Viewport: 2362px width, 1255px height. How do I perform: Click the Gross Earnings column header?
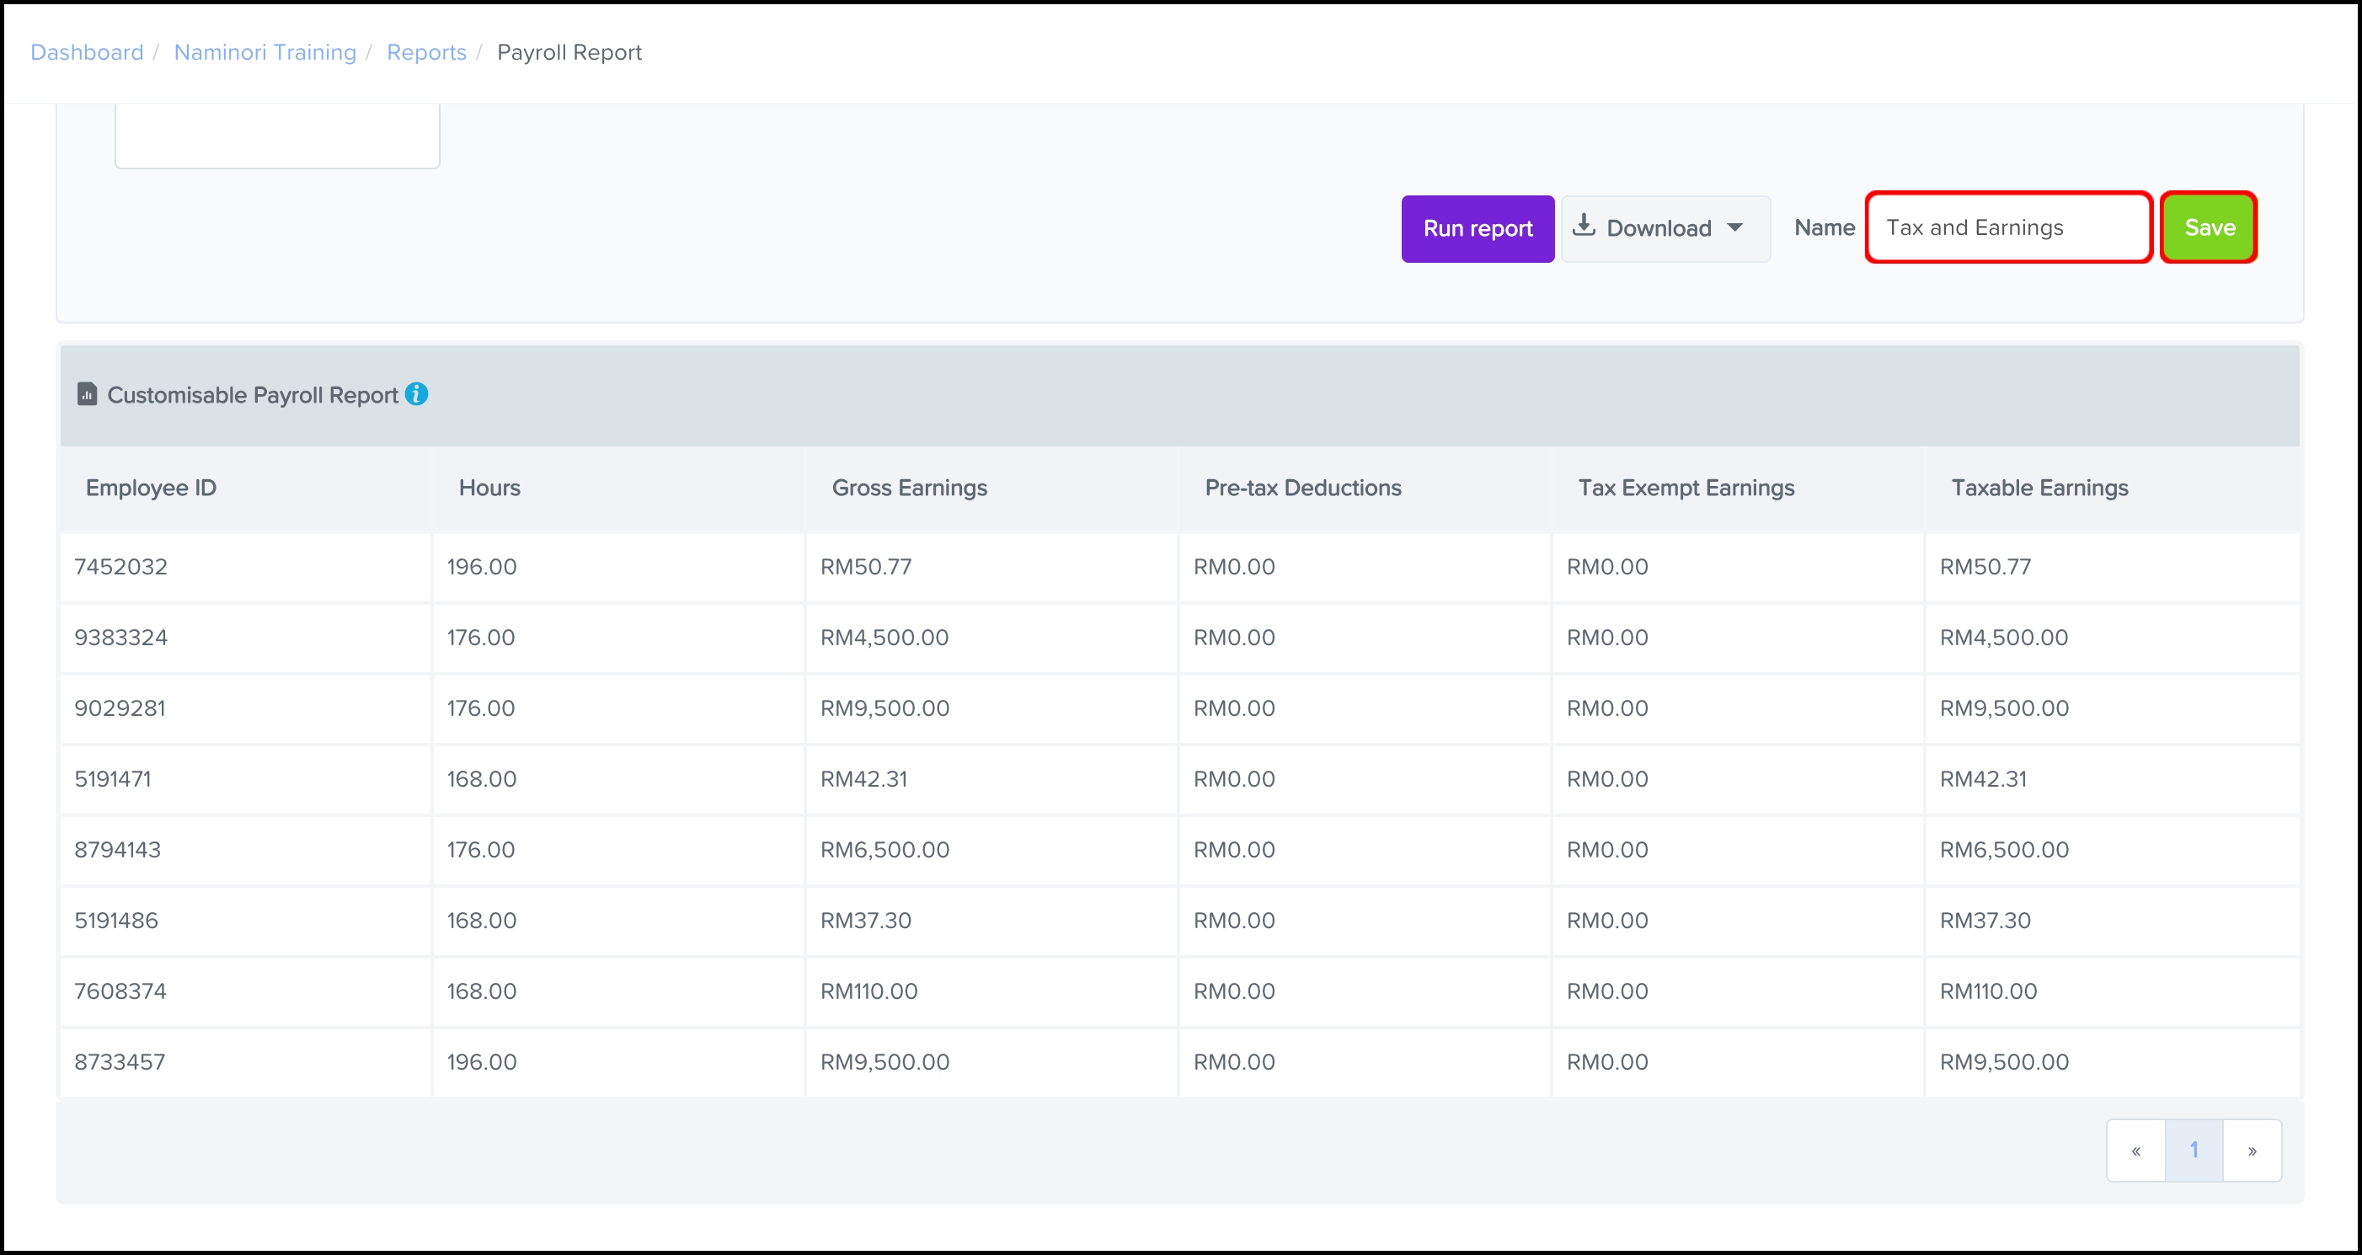pos(909,488)
